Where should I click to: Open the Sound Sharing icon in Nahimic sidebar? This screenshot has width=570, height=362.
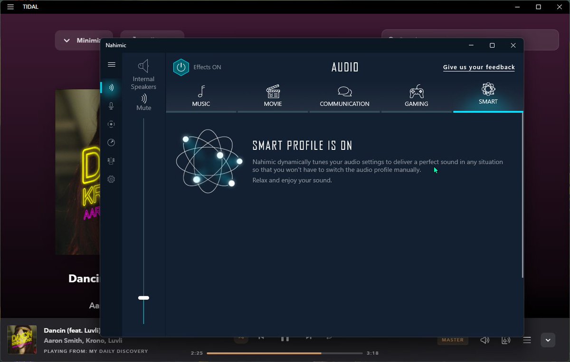pos(111,161)
